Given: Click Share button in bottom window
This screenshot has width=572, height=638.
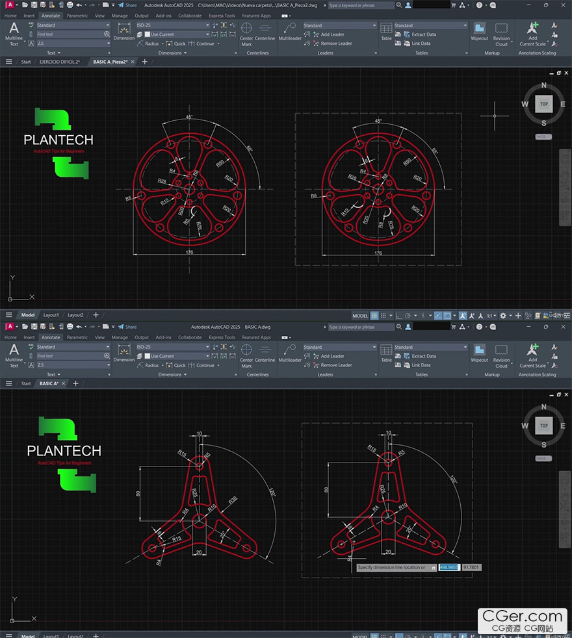Looking at the screenshot, I should coord(127,326).
